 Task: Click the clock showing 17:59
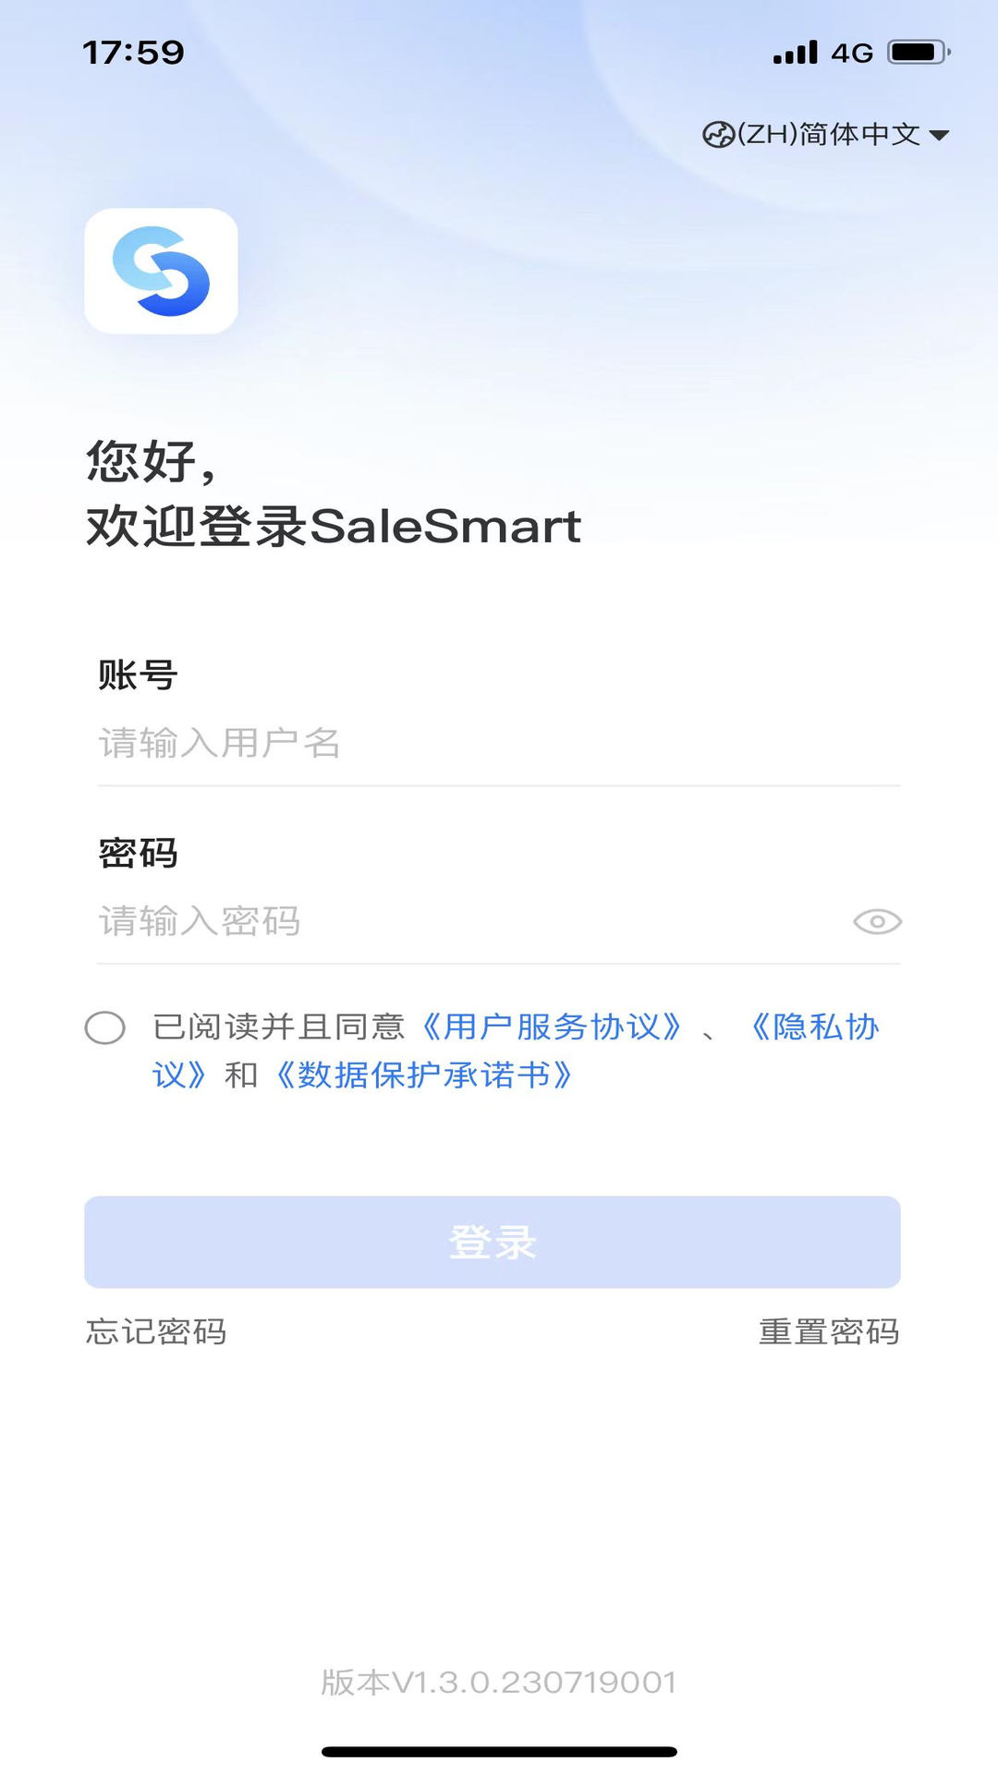[128, 53]
